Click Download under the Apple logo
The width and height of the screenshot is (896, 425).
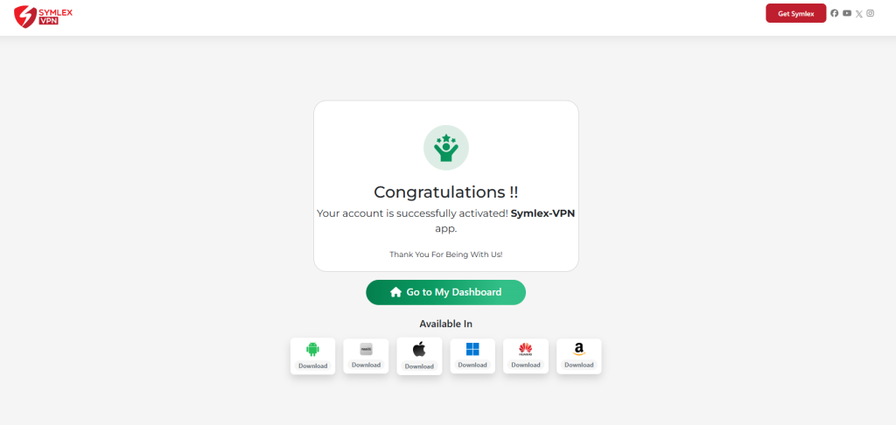click(419, 366)
